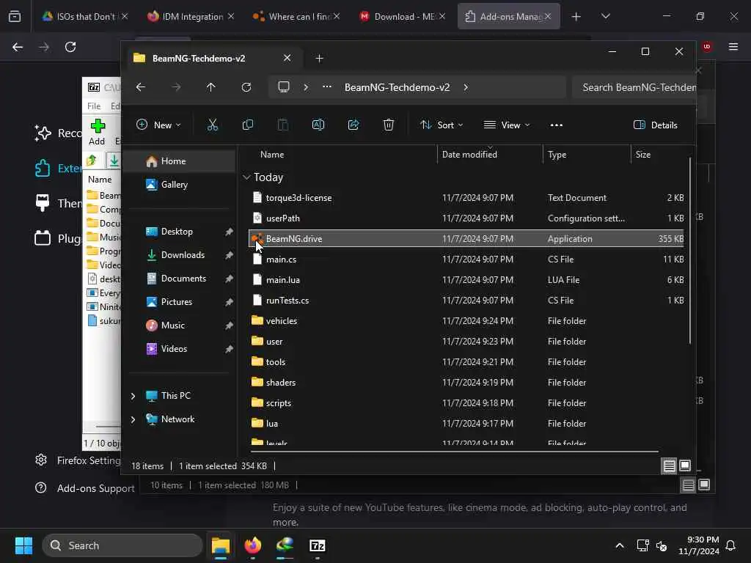Open the View dropdown menu
This screenshot has height=563, width=751.
[x=507, y=125]
